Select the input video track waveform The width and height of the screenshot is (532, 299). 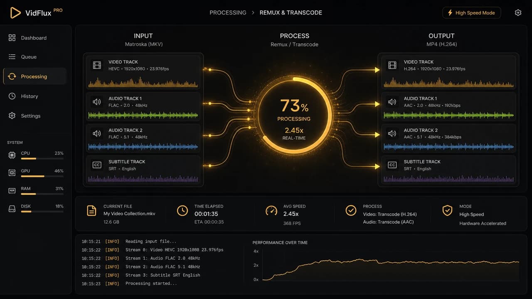click(143, 82)
